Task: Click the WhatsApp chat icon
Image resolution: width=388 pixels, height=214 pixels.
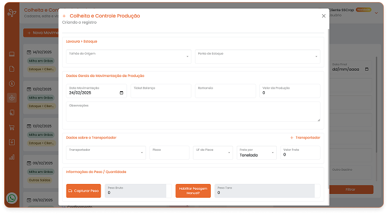Action: tap(12, 198)
